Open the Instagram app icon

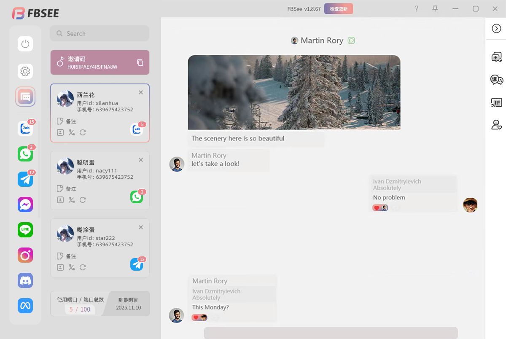(25, 255)
